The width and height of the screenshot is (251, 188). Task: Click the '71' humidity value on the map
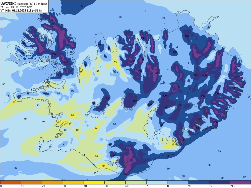[84, 155]
